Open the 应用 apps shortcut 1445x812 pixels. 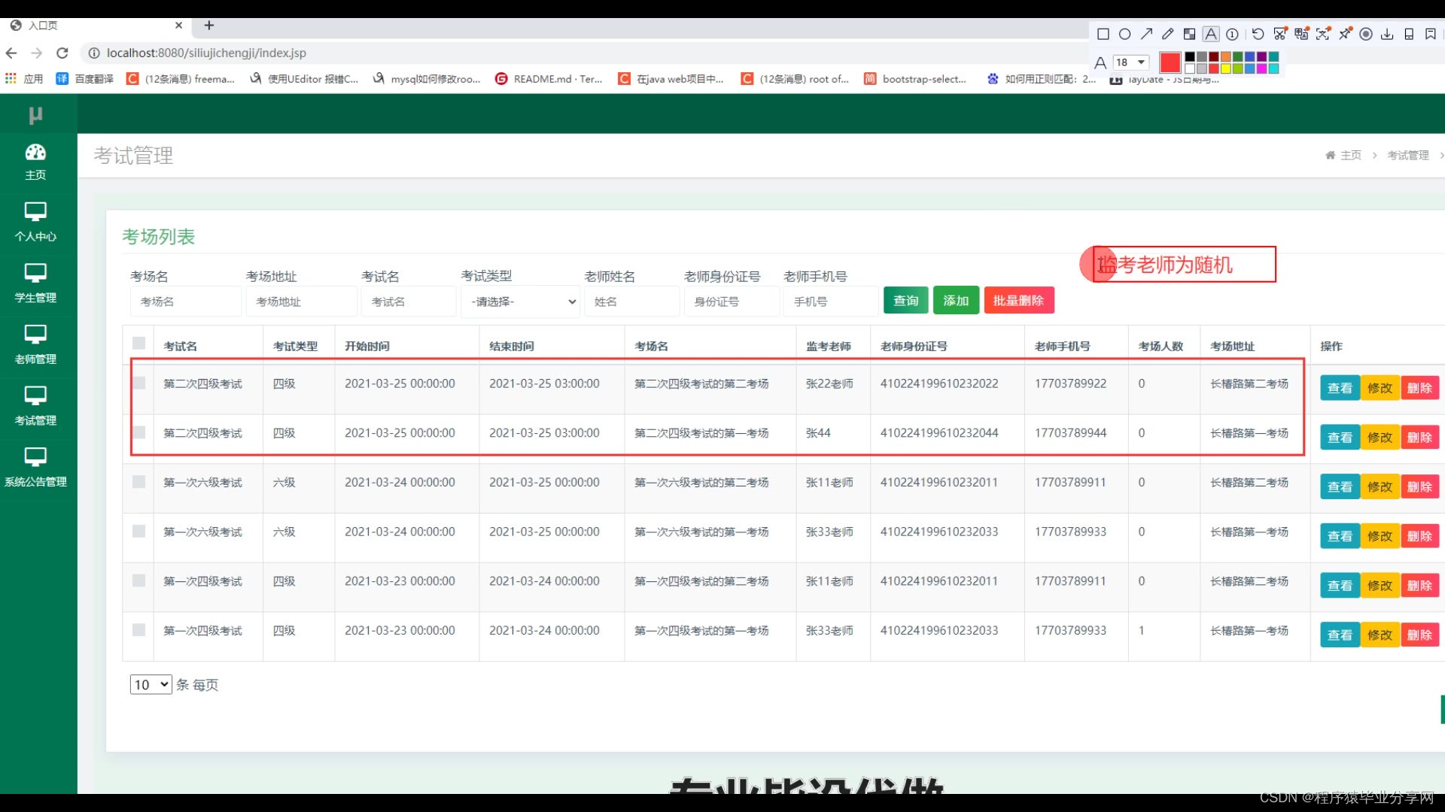point(24,79)
